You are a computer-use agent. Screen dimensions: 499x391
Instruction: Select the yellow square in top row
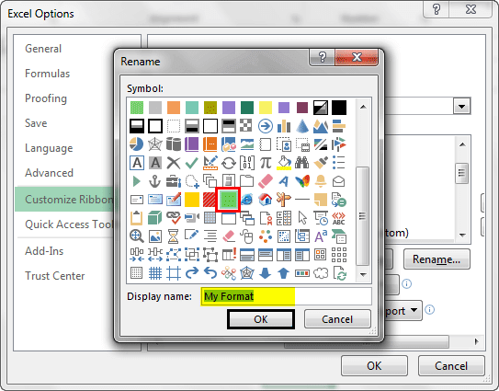pos(265,108)
